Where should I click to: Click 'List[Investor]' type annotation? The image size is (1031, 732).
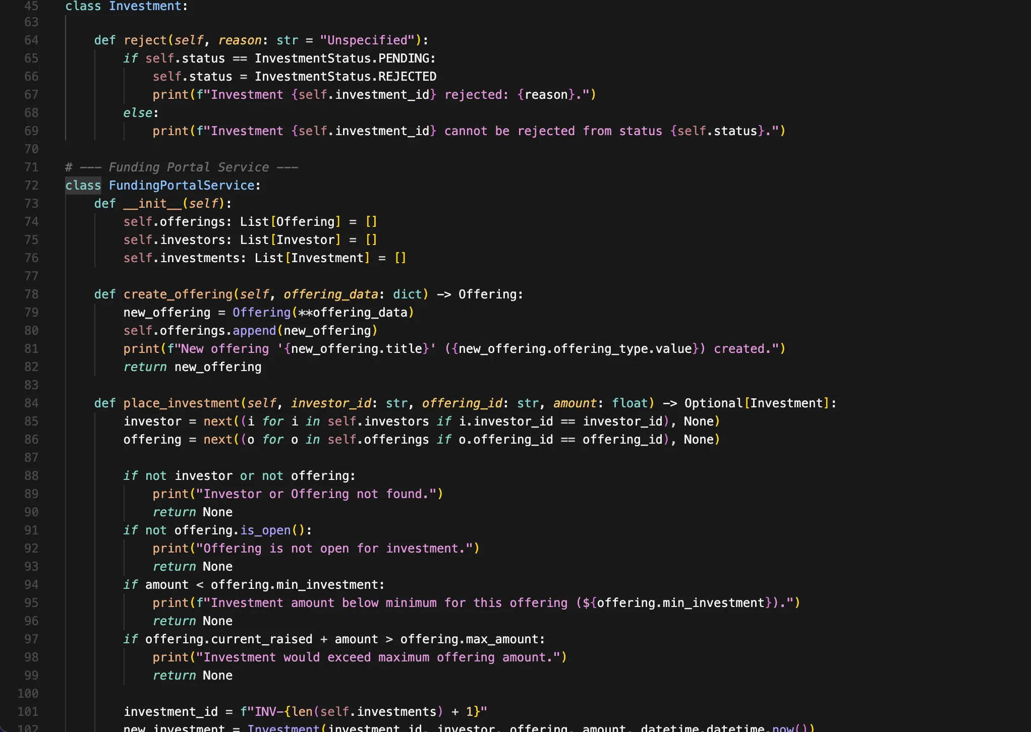pyautogui.click(x=291, y=240)
